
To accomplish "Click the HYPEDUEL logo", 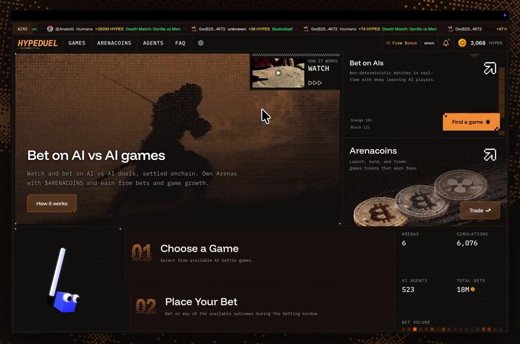I will pos(38,43).
